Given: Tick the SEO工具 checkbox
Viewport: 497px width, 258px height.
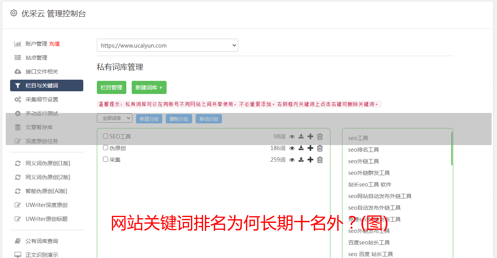Looking at the screenshot, I should click(105, 136).
